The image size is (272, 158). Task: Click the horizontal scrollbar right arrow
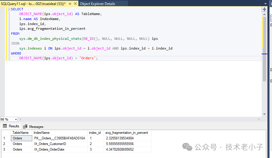259,119
